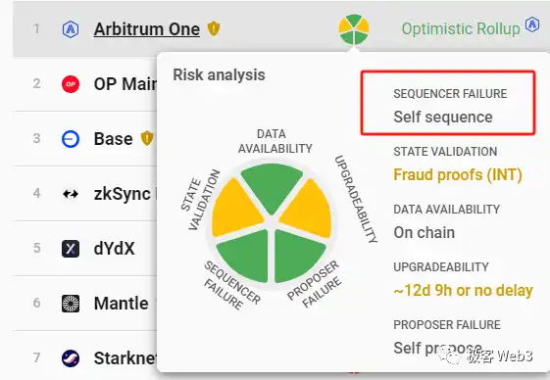Viewport: 550px width, 380px height.
Task: Click the Arbitrum badge next to Optimistic Rollup
Action: tap(532, 24)
